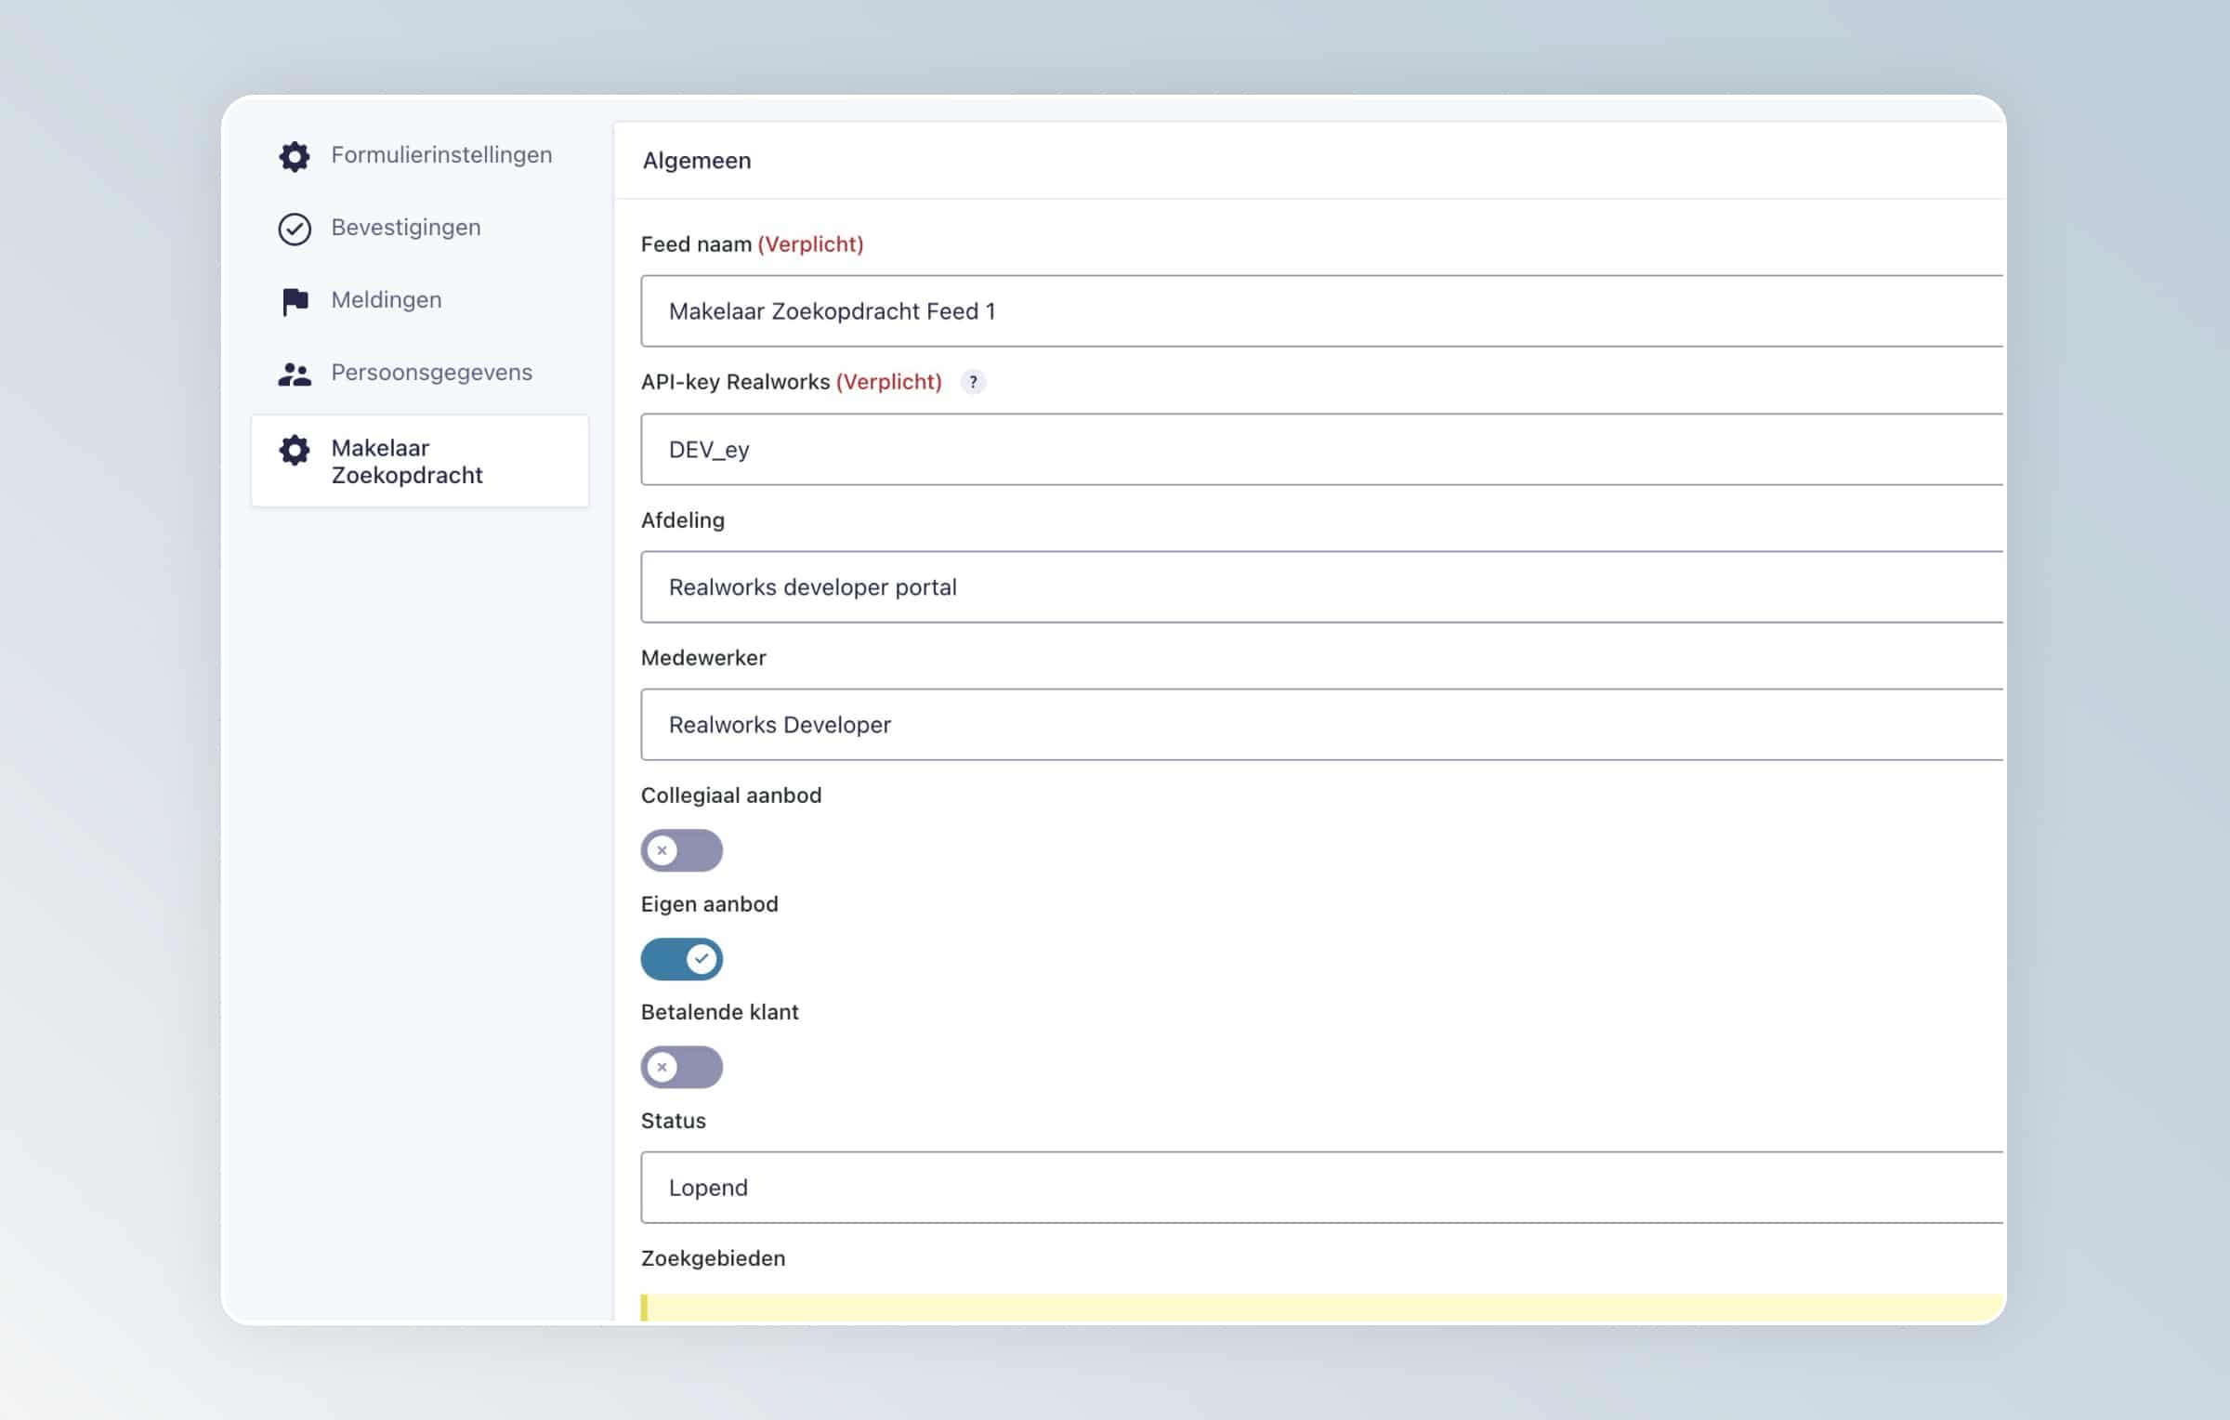Image resolution: width=2230 pixels, height=1420 pixels.
Task: Go to Bevestigingen in the sidebar
Action: point(406,228)
